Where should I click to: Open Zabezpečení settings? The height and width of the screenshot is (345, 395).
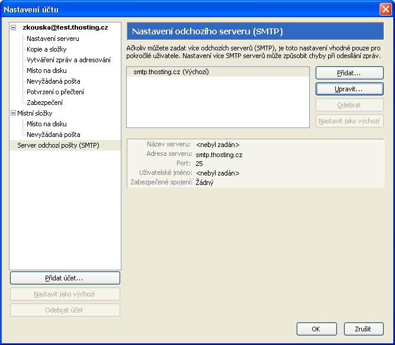tap(44, 103)
